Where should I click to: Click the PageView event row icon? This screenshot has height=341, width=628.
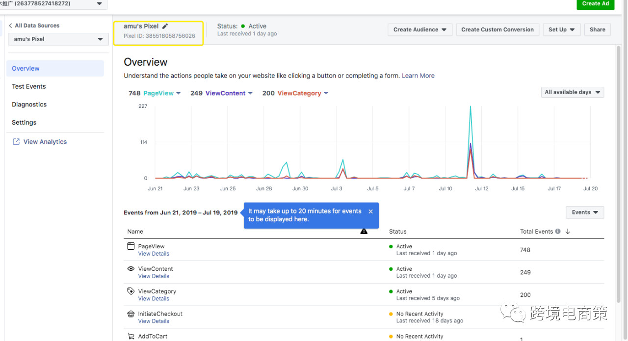point(131,246)
